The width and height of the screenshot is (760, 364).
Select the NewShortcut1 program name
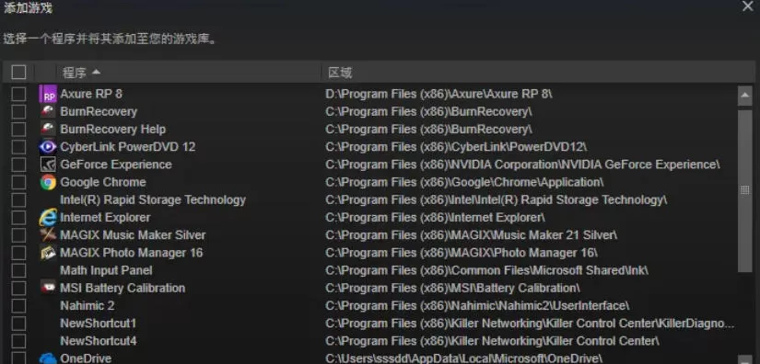pyautogui.click(x=99, y=324)
